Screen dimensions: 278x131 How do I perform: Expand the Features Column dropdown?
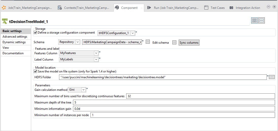click(96, 53)
